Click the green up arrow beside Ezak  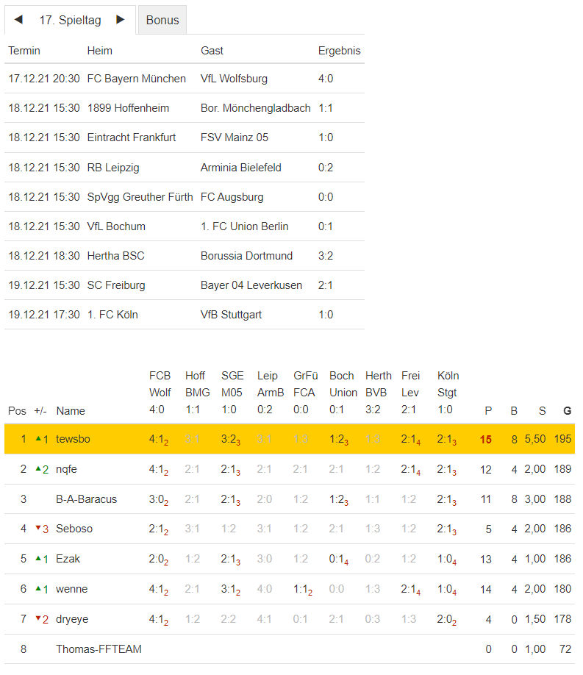pos(38,558)
